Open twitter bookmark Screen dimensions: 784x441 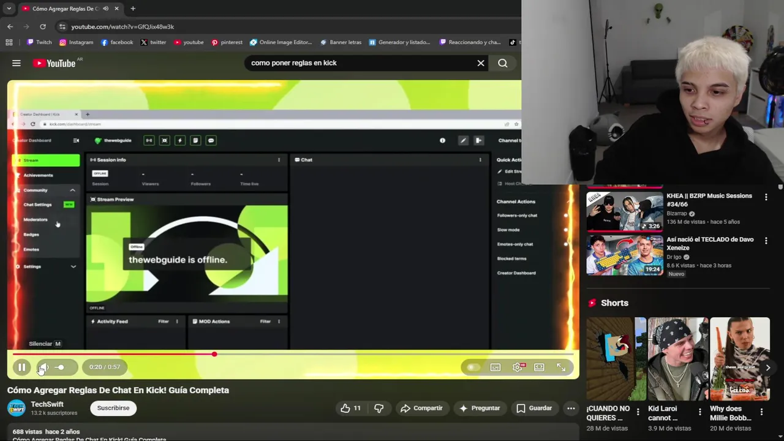[153, 42]
